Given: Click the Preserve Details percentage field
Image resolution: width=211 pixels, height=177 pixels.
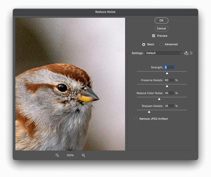Looking at the screenshot, I should click(169, 80).
